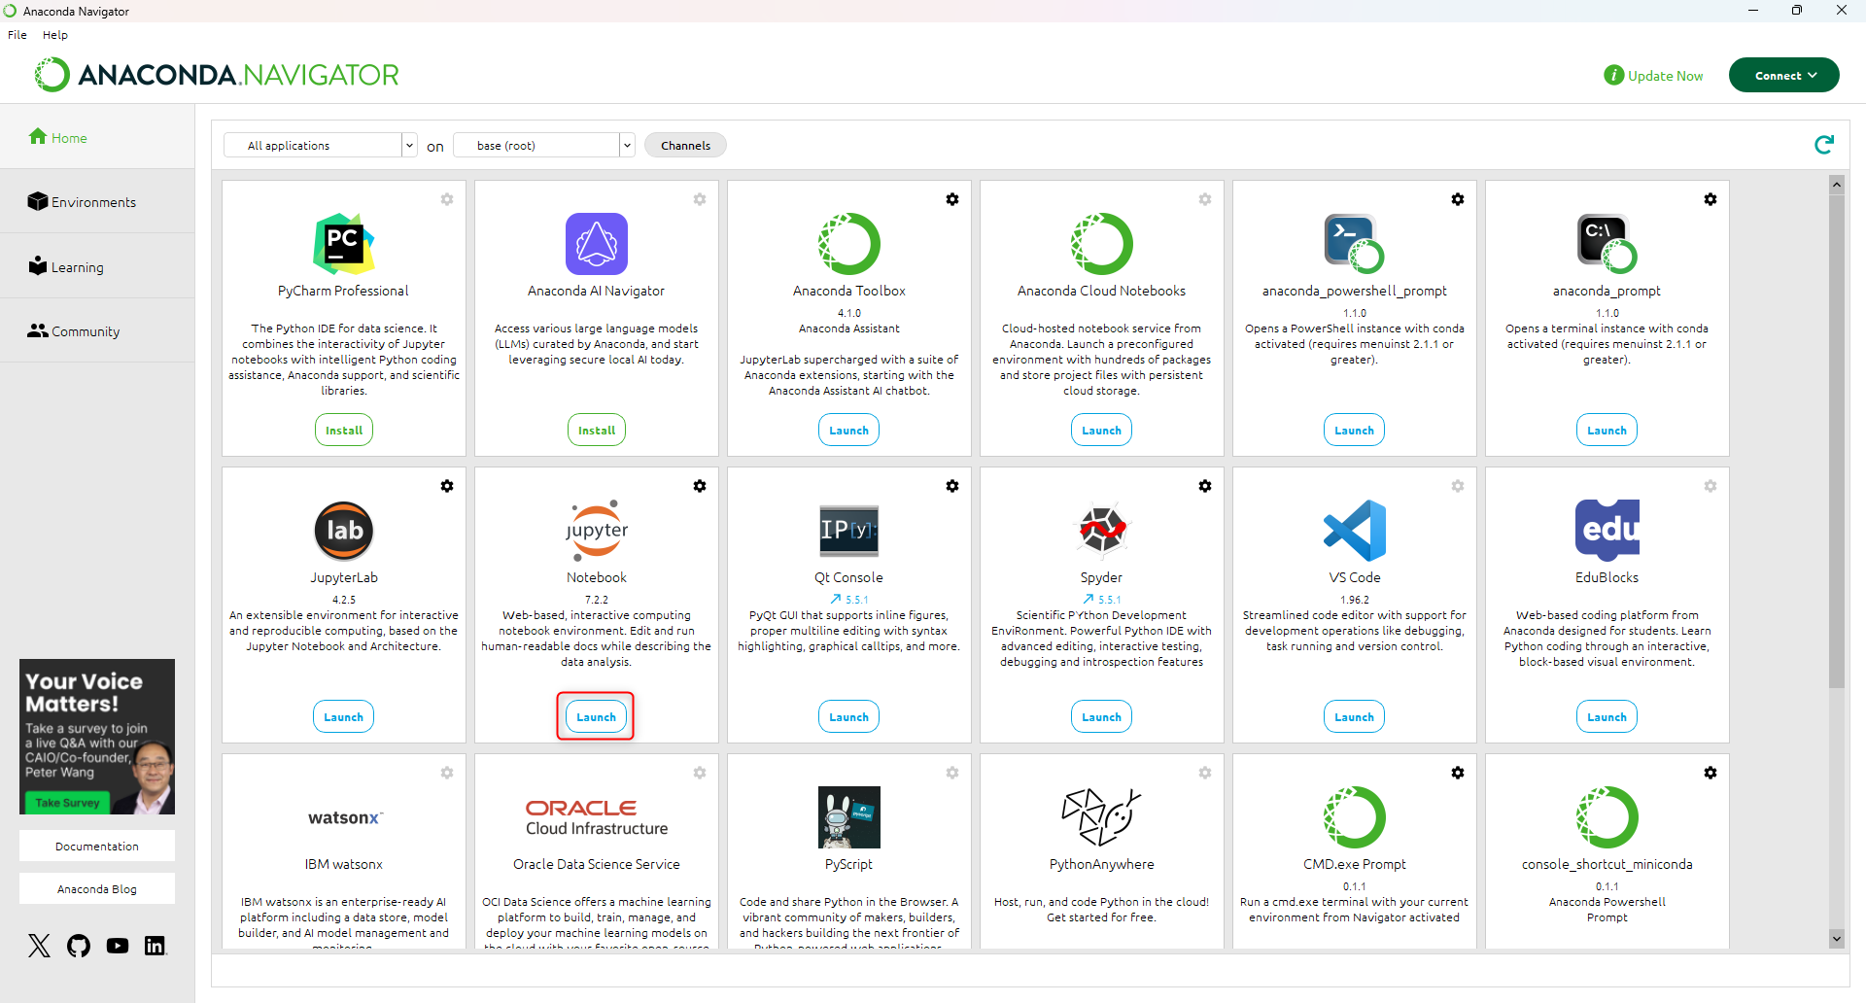Open settings gear for Anaconda Cloud Notebooks
The width and height of the screenshot is (1866, 1003).
[x=1205, y=199]
